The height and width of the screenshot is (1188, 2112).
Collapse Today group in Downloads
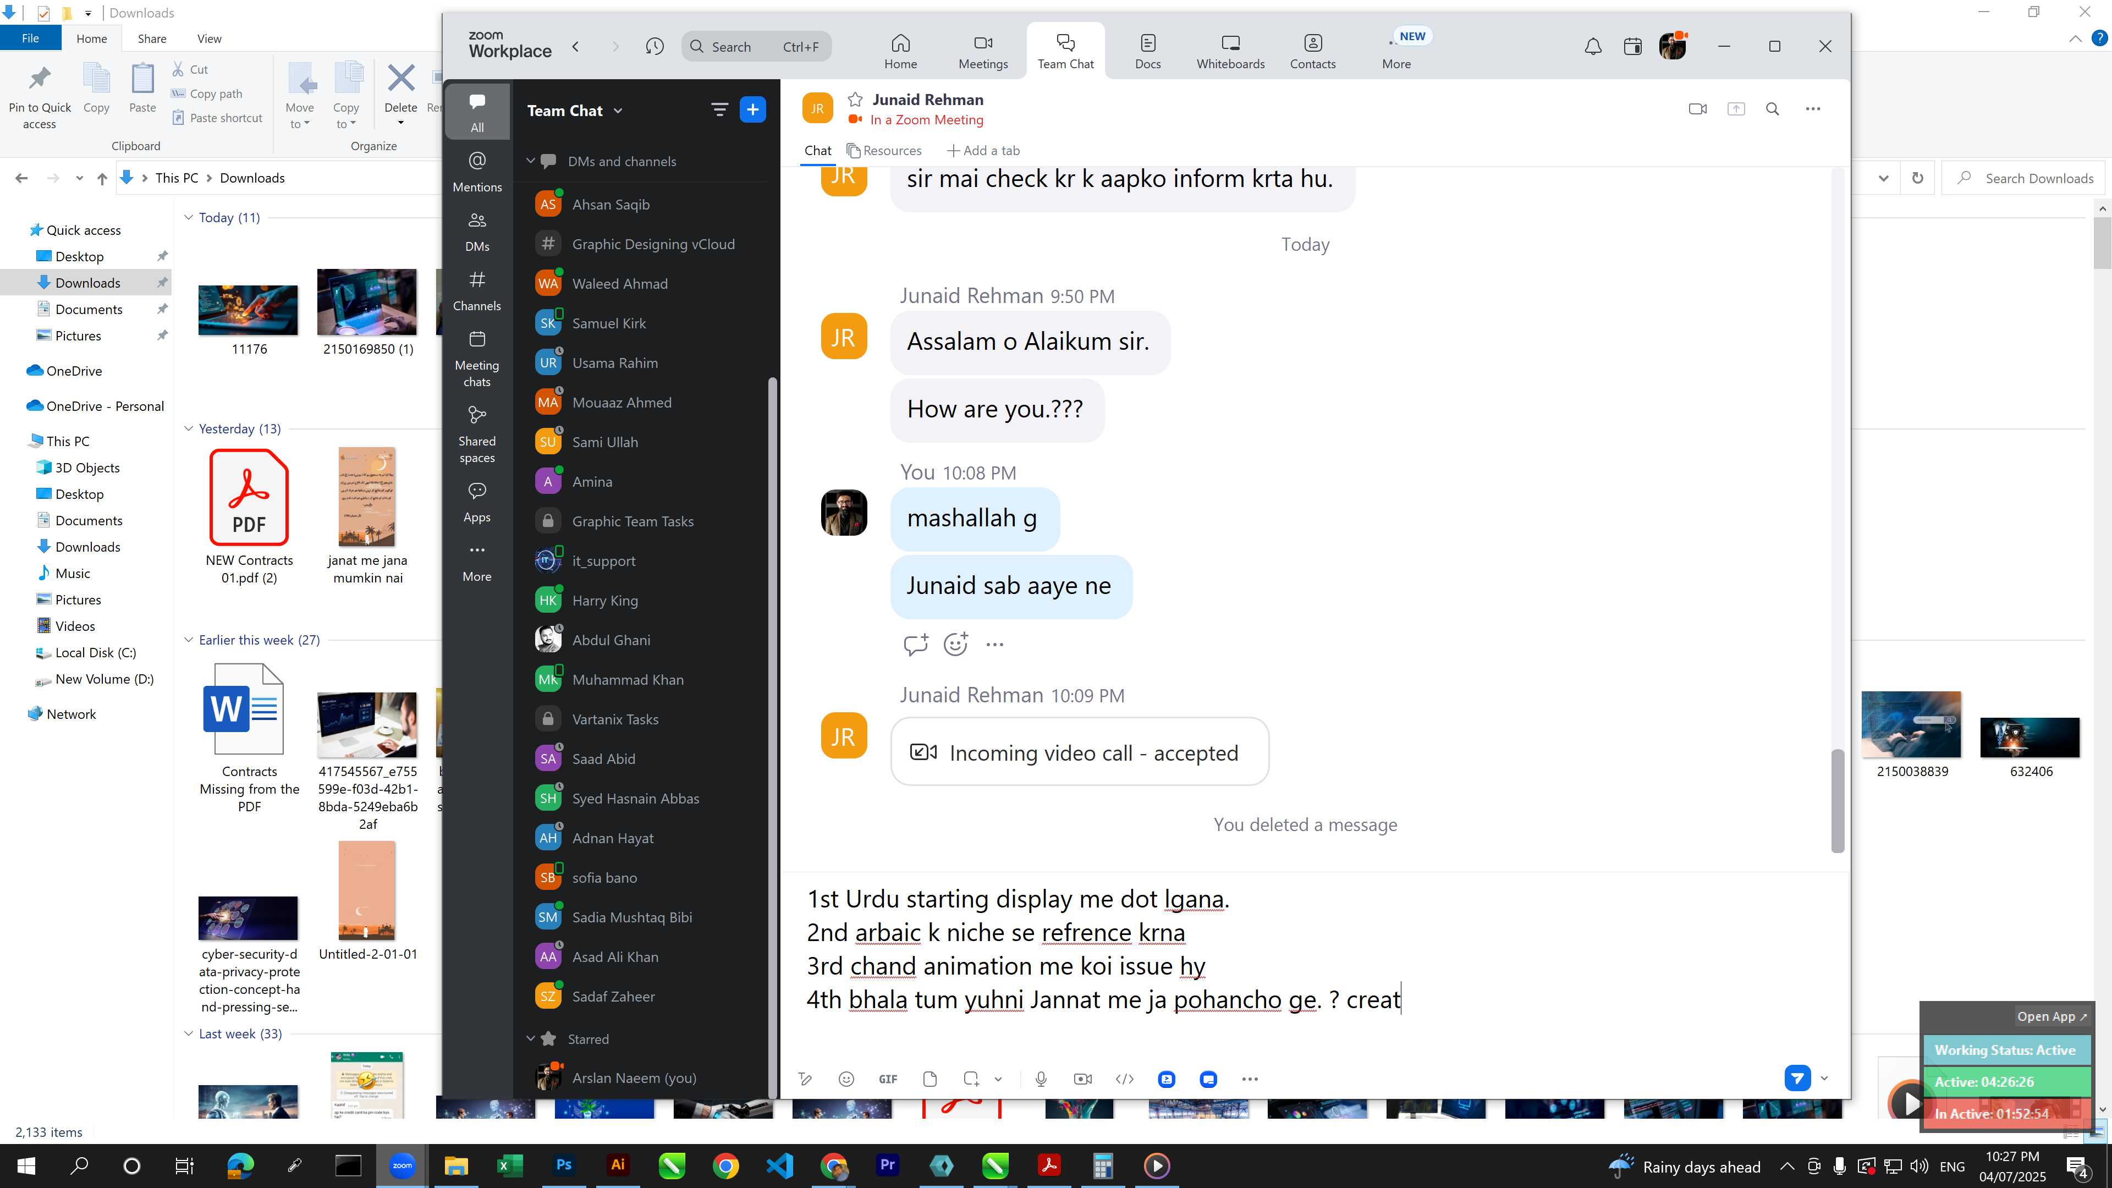189,217
